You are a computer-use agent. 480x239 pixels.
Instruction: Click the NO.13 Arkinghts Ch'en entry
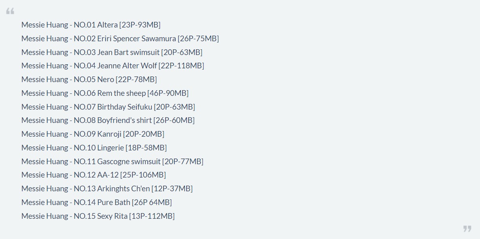[107, 188]
